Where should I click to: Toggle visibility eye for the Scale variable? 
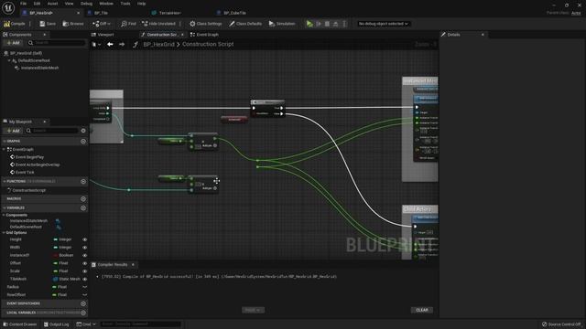[x=85, y=271]
